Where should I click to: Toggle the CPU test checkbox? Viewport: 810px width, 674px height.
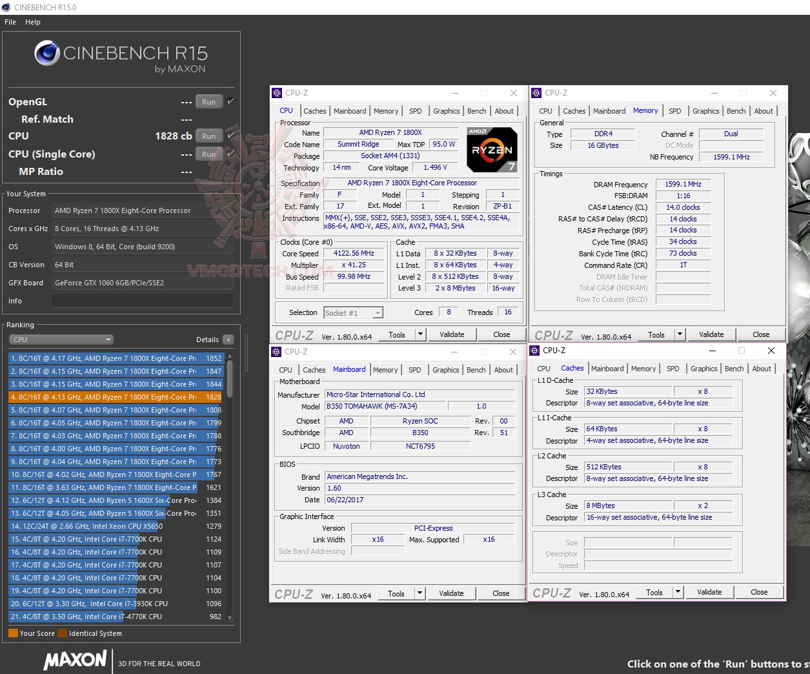[x=230, y=136]
